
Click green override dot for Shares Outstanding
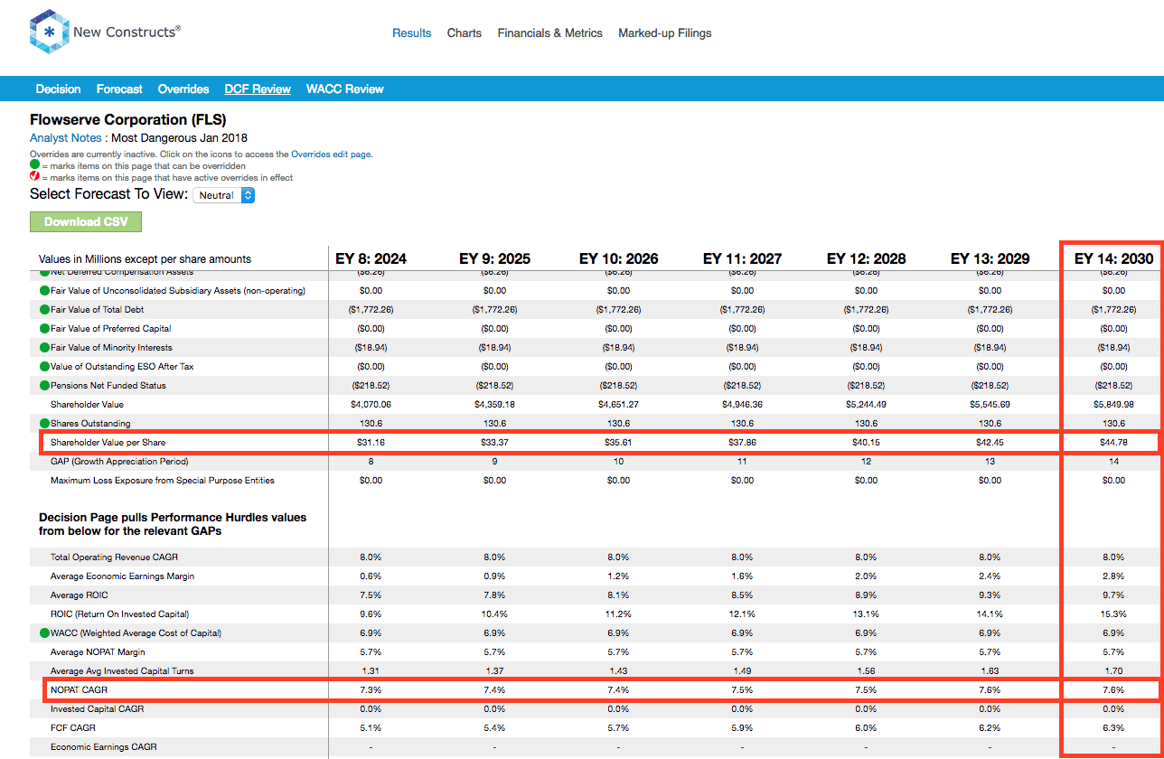point(44,424)
